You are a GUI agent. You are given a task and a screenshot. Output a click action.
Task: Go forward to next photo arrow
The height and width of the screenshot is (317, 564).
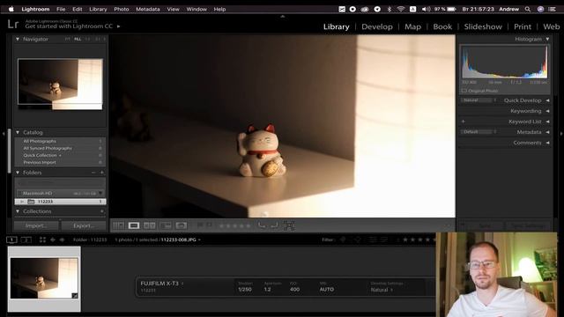(x=62, y=240)
